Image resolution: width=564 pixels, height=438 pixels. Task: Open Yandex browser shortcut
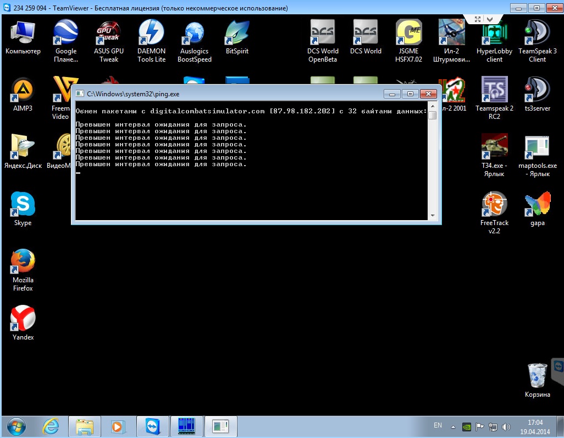pos(23,323)
